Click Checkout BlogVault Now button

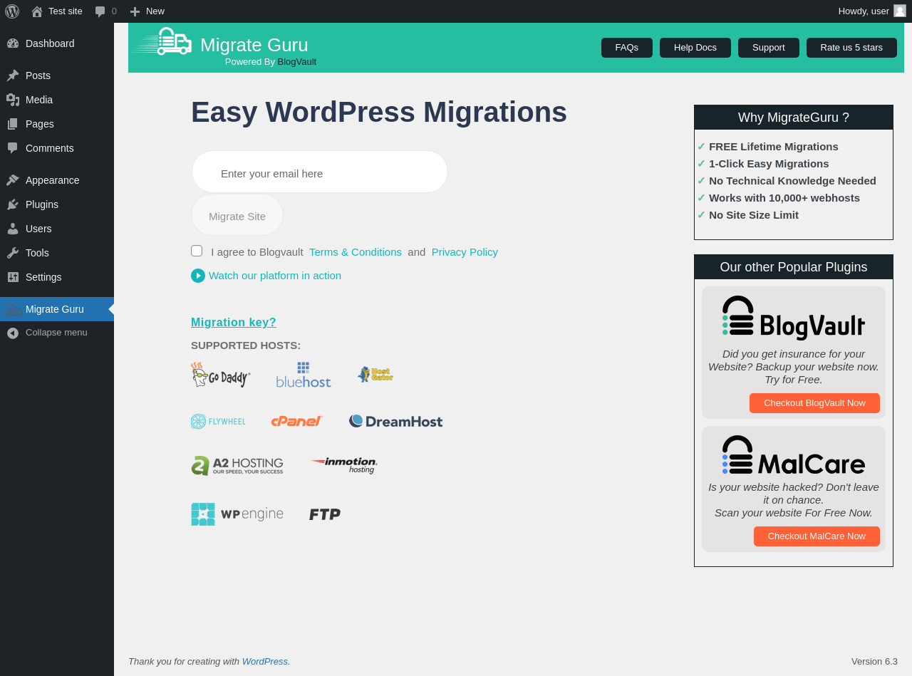[x=814, y=403]
